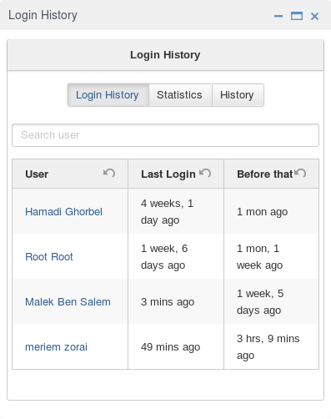Focus the Search user field
Screen dimensions: 331x419
(165, 135)
